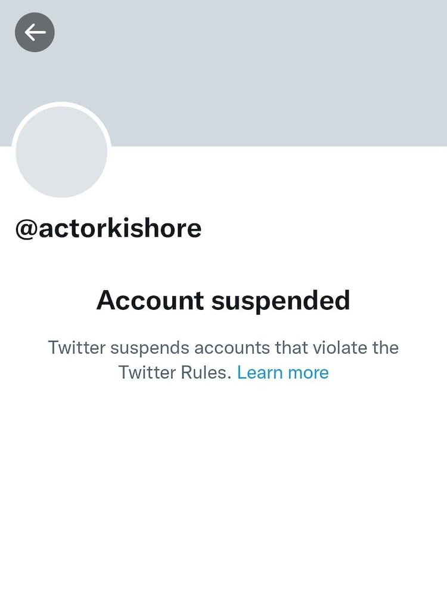Open the Learn more link
447x612 pixels.
[x=283, y=372]
